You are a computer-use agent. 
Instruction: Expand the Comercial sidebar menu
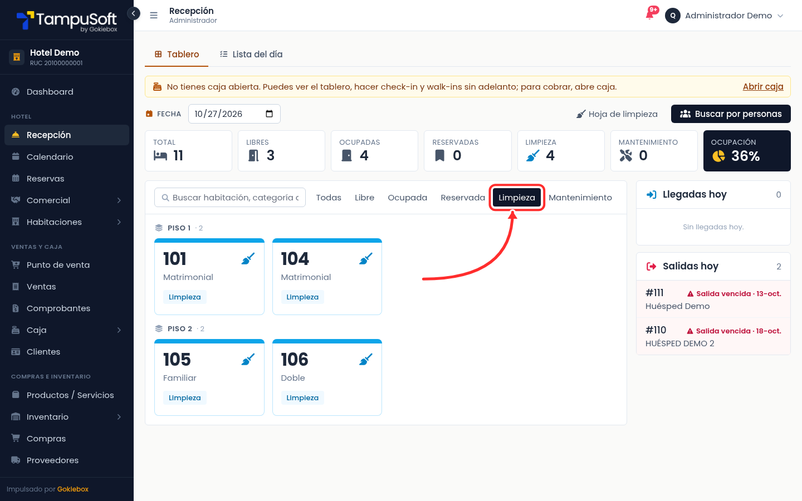tap(67, 200)
